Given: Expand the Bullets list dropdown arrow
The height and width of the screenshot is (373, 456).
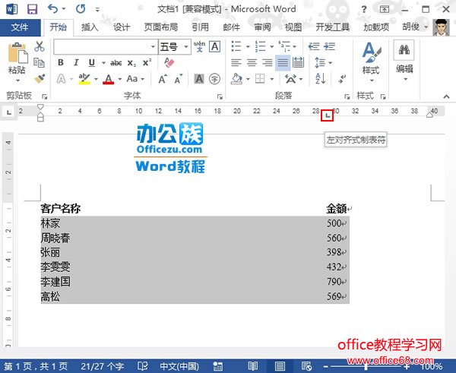Looking at the screenshot, I should (248, 47).
